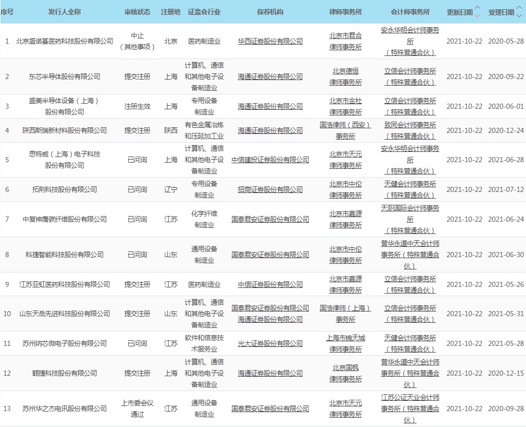Select issuer 东芯半导体股份有限公司
The image size is (526, 427).
65,76
